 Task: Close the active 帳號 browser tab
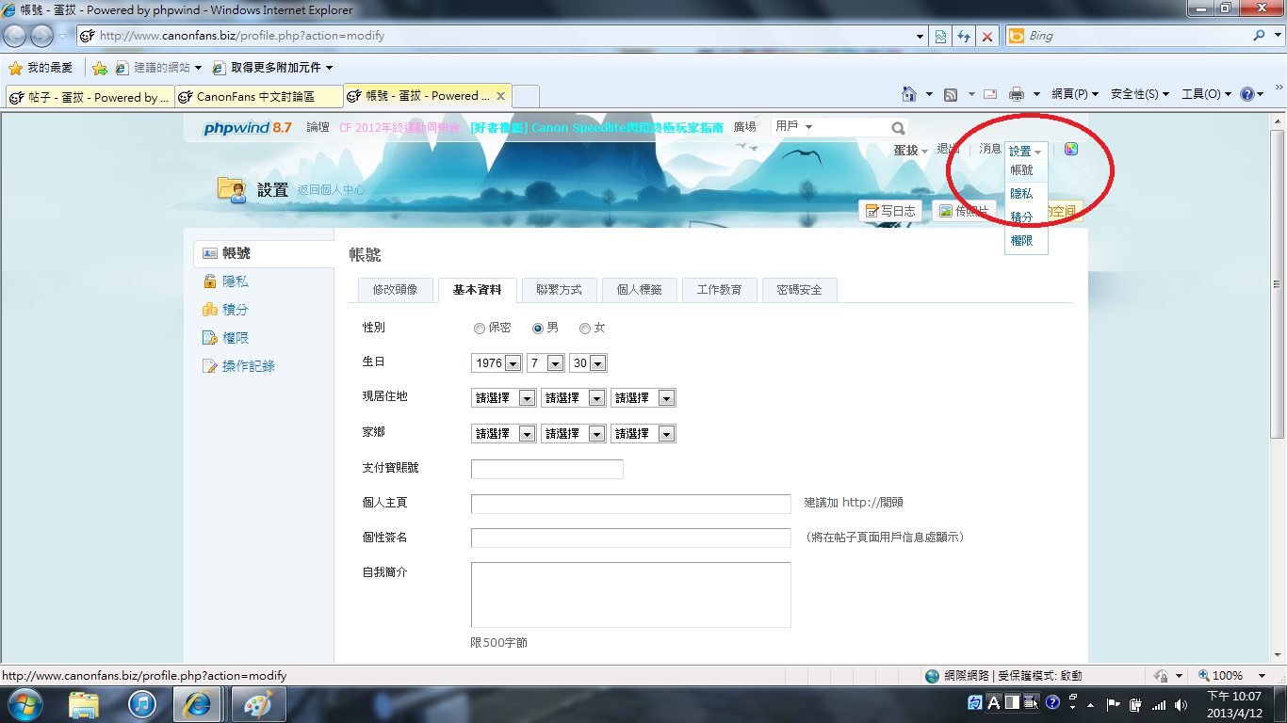click(x=500, y=96)
